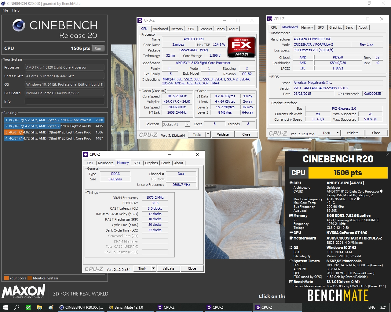Open the Help menu in Cinebench
Image resolution: width=391 pixels, height=312 pixels.
tap(16, 10)
